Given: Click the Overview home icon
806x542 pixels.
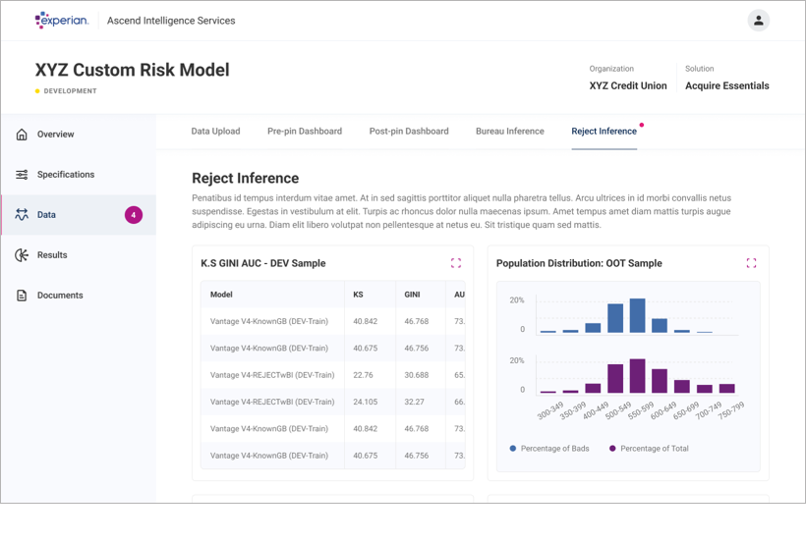Looking at the screenshot, I should tap(22, 135).
